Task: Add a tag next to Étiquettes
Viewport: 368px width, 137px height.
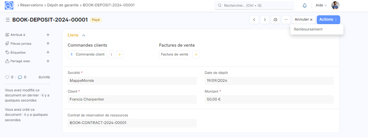Action: tap(48, 52)
